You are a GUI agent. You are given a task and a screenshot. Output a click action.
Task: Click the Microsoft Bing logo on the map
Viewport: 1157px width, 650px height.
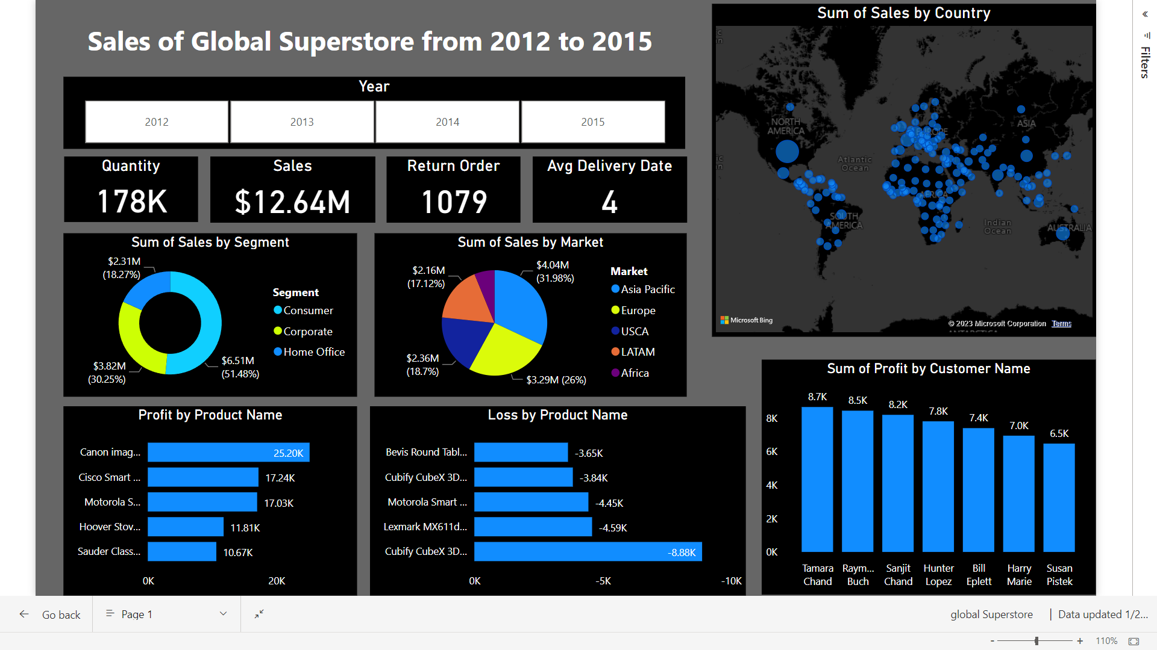pyautogui.click(x=747, y=320)
